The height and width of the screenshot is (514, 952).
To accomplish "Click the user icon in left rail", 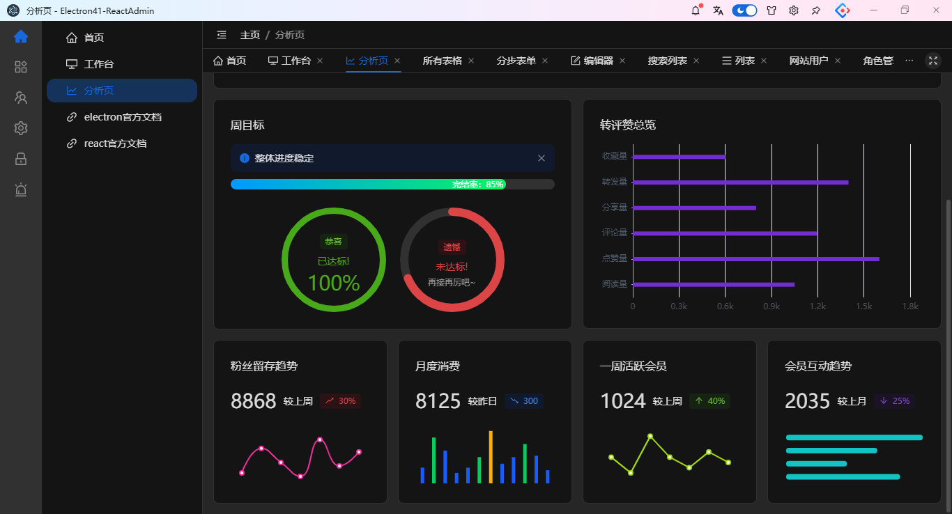I will pyautogui.click(x=21, y=98).
